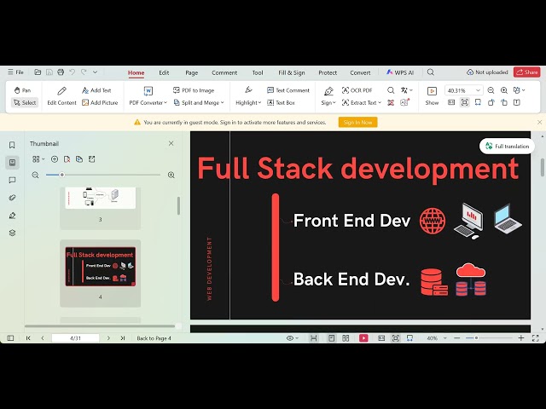Expand quick access toolbar customize arrow
This screenshot has width=546, height=409.
point(95,72)
